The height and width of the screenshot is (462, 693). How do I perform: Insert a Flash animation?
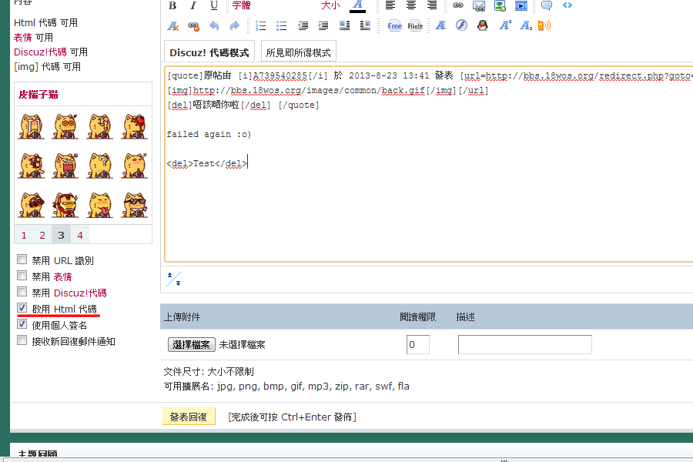tap(461, 25)
